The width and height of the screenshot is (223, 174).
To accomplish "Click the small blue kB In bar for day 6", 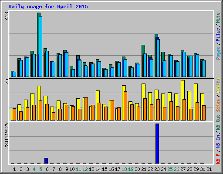I will [x=46, y=161].
